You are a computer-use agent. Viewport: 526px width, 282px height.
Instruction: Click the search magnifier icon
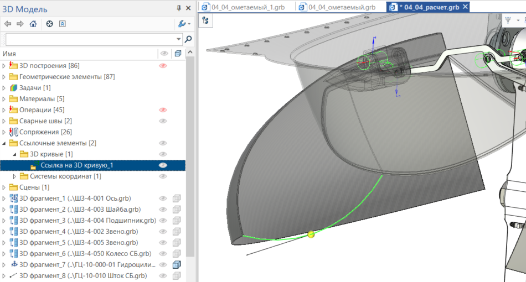point(188,39)
